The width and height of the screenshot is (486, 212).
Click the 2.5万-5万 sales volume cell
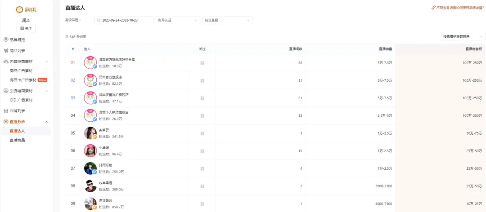(384, 116)
